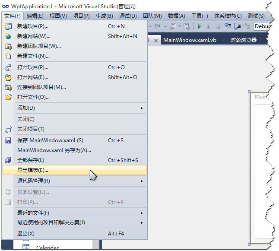This screenshot has width=279, height=251.
Task: Click the Step Into toolbar icon
Action: (x=228, y=26)
